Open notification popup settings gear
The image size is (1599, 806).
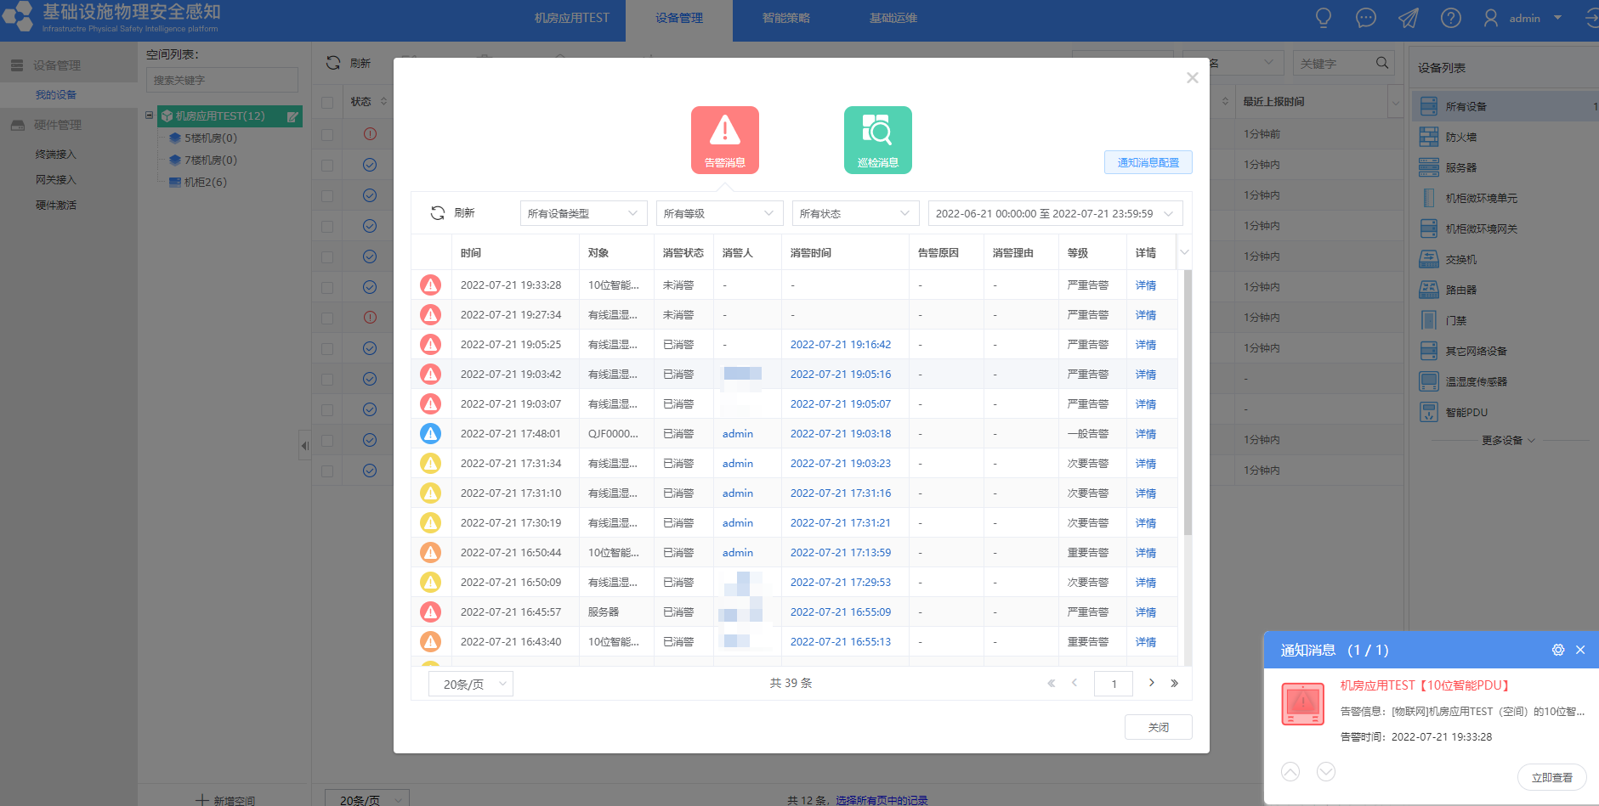1558,650
